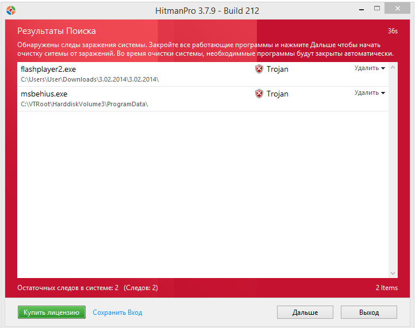Click the Дальше button to start cleaning
The image size is (419, 328).
pos(305,312)
